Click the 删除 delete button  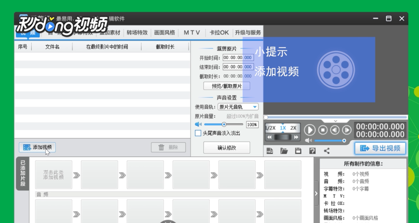168,147
